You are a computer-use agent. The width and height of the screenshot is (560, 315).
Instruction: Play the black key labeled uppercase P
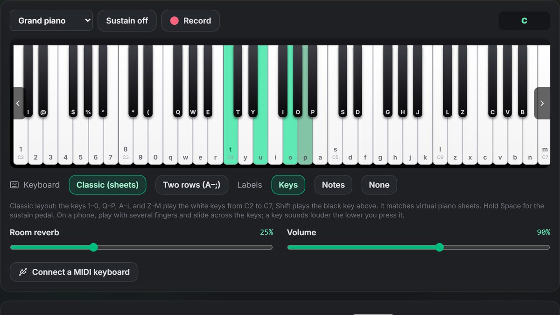313,82
